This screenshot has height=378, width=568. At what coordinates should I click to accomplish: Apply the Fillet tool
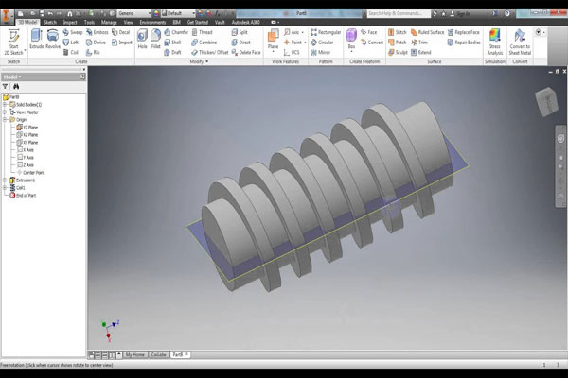tap(157, 39)
